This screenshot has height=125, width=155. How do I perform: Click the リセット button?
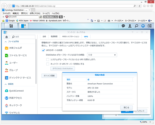[141, 111]
